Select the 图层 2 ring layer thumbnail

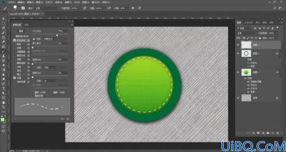pos(246,54)
